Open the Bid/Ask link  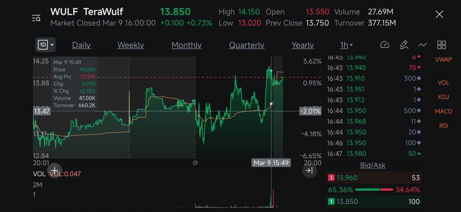[x=373, y=165]
